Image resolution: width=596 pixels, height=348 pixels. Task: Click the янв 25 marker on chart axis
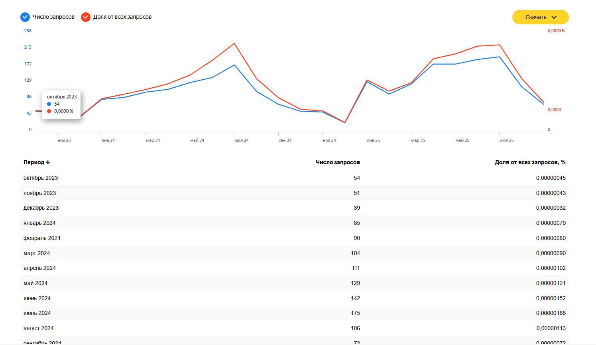coord(373,140)
